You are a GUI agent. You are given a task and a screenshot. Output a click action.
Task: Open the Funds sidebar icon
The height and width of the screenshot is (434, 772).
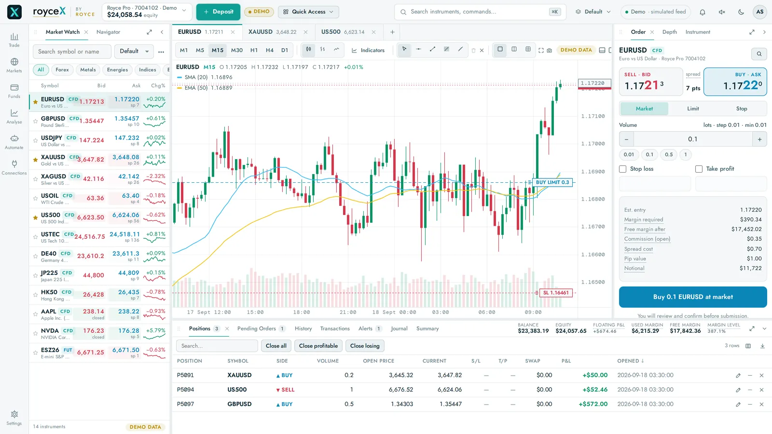coord(14,91)
